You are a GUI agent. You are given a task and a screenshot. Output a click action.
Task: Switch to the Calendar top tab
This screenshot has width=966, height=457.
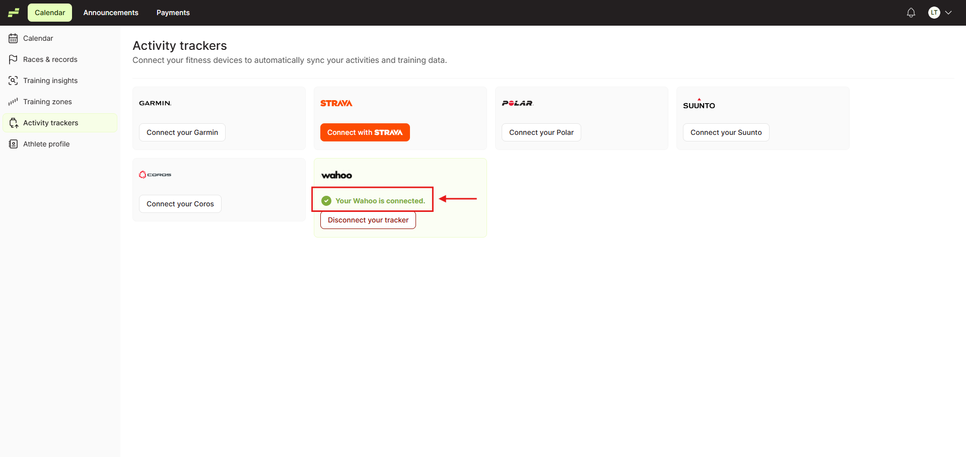(50, 13)
